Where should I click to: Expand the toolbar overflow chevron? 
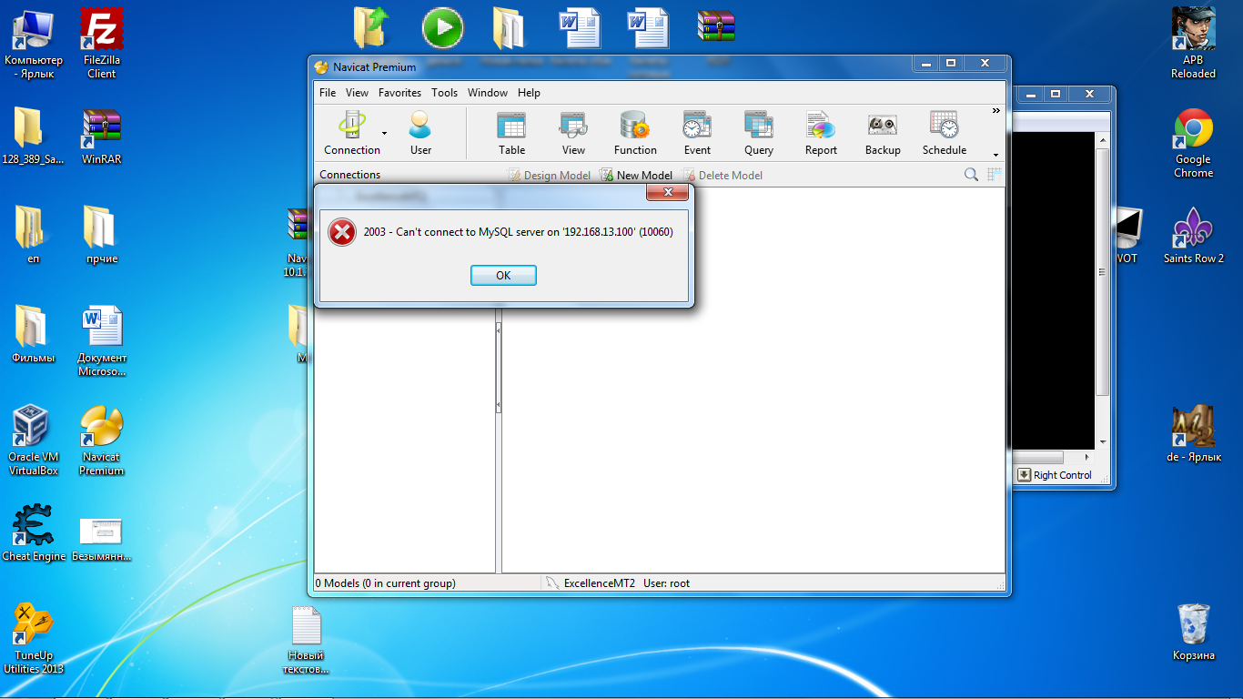click(x=996, y=111)
